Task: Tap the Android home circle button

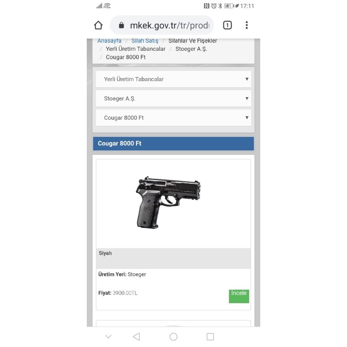Action: [x=173, y=337]
